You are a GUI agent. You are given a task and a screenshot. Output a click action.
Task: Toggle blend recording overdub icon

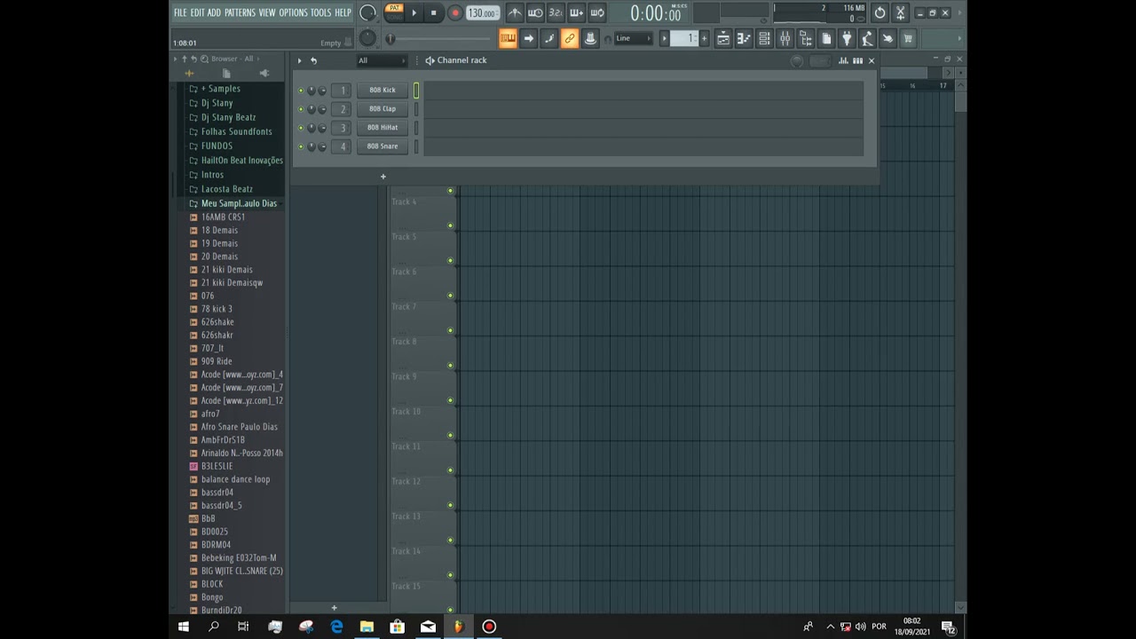pos(576,12)
